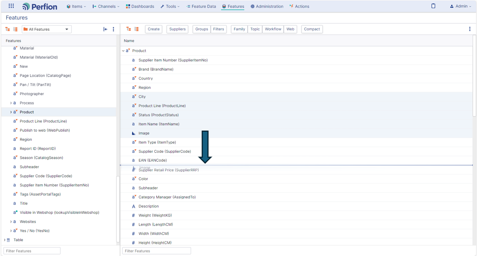Collapse all icon in left panel
The height and width of the screenshot is (256, 477).
click(x=16, y=29)
